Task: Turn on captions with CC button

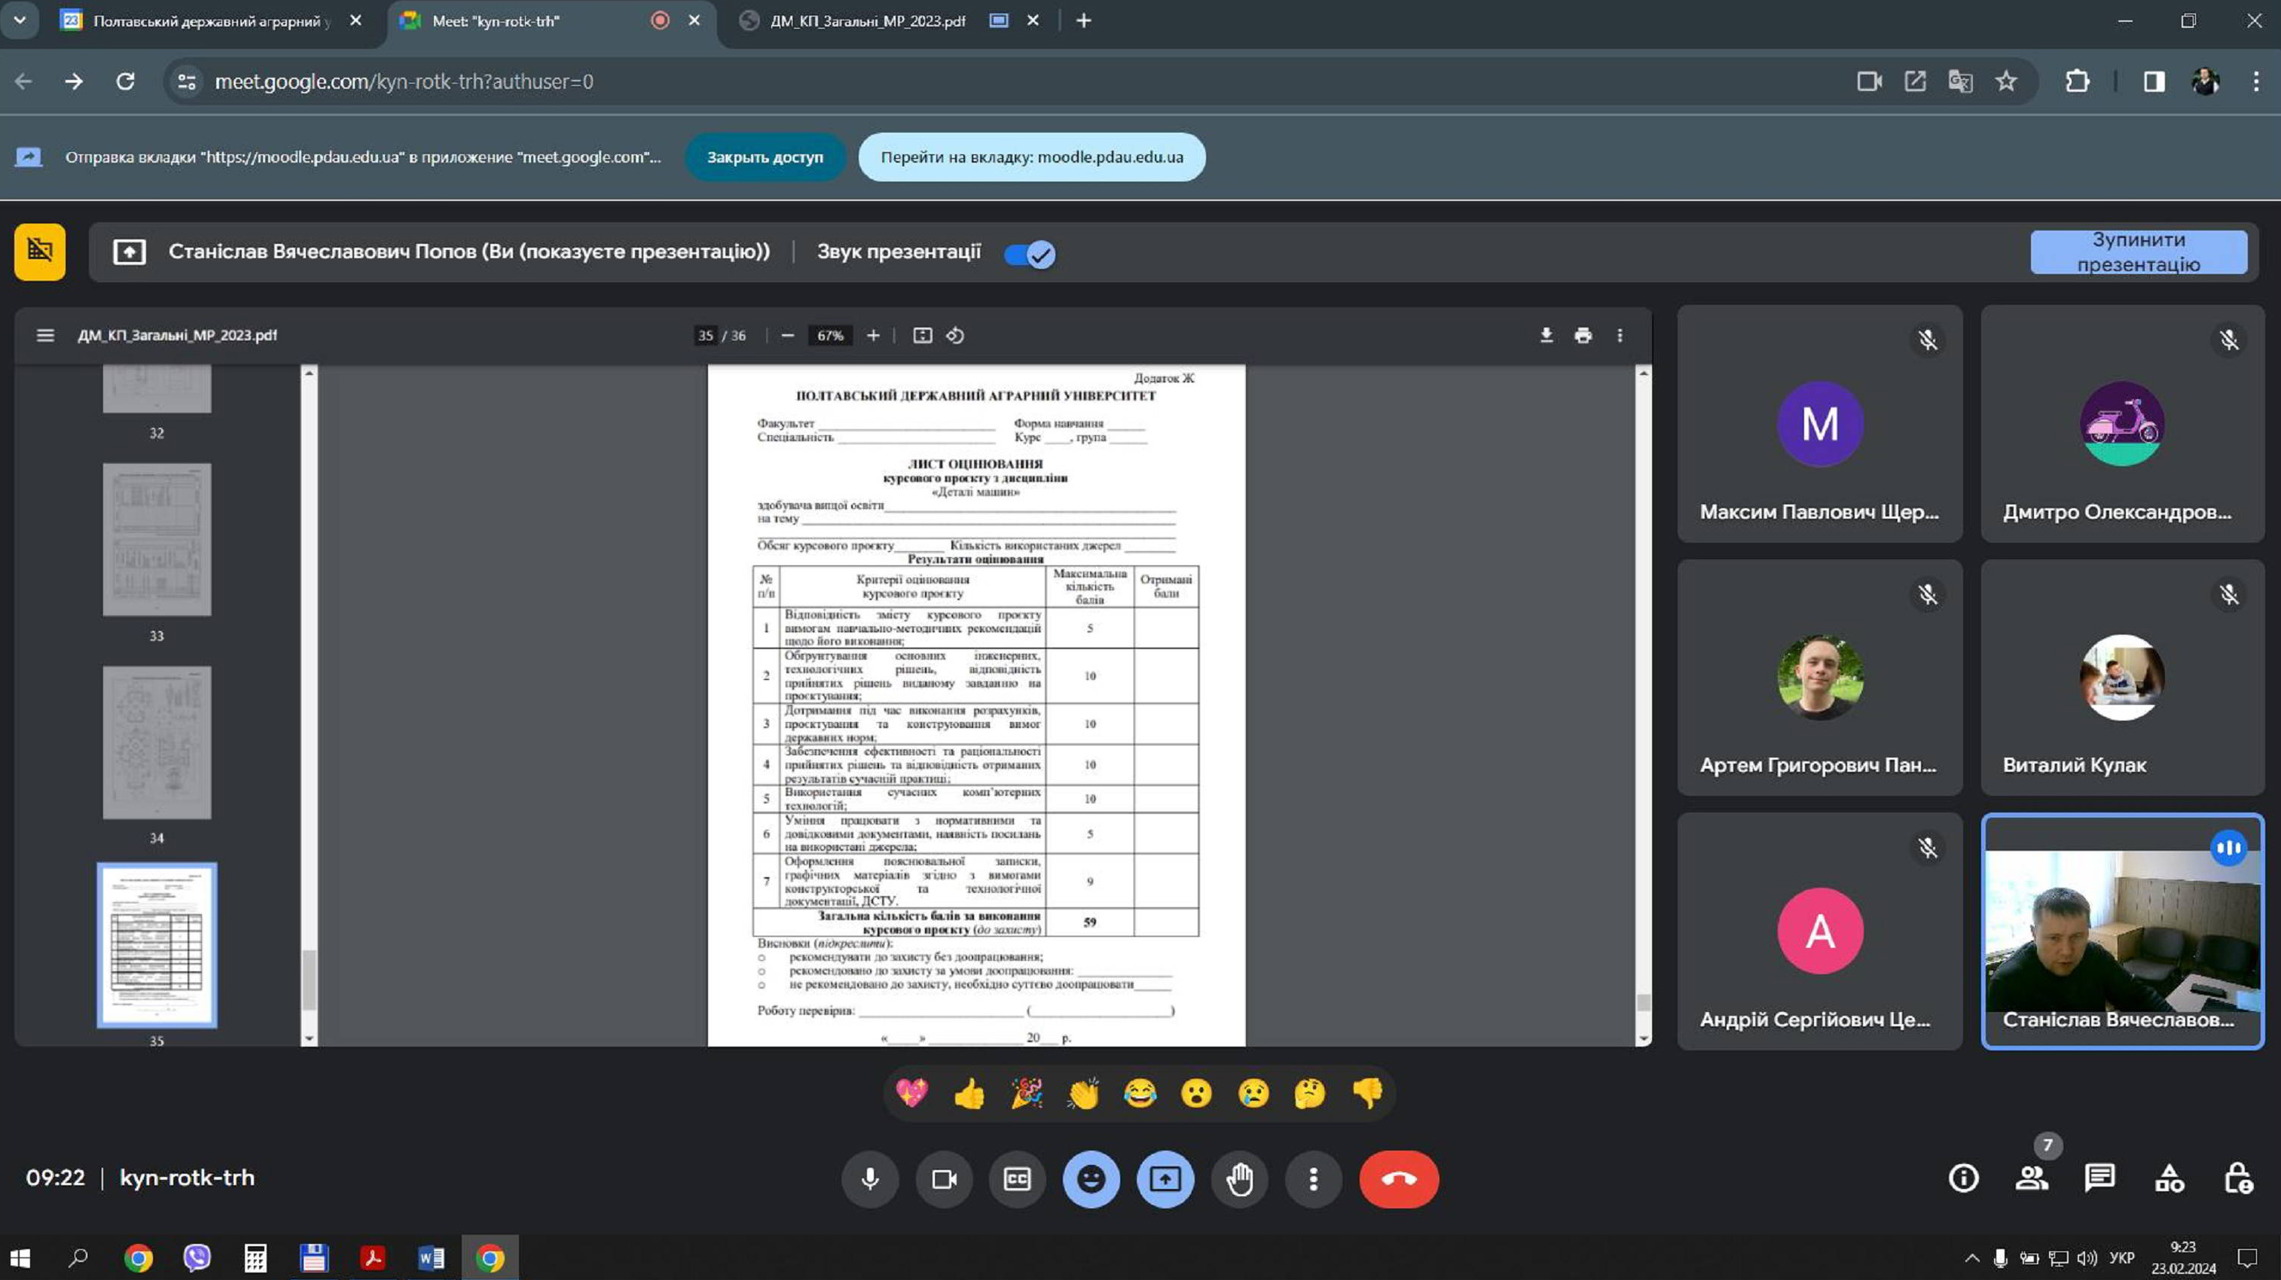Action: (1016, 1178)
